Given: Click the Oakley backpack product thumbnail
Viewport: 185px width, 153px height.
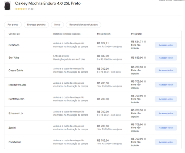Looking at the screenshot, I should (x=7, y=6).
